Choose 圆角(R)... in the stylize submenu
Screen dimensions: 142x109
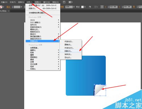(71, 45)
